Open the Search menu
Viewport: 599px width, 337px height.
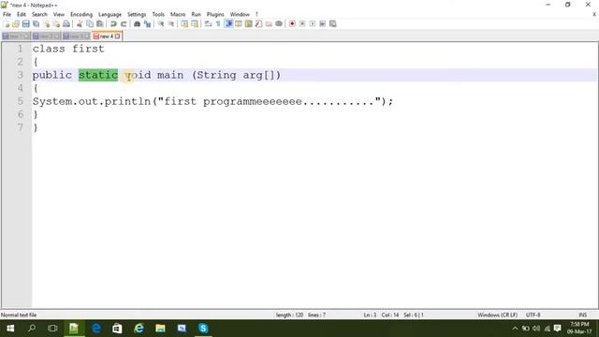click(39, 15)
